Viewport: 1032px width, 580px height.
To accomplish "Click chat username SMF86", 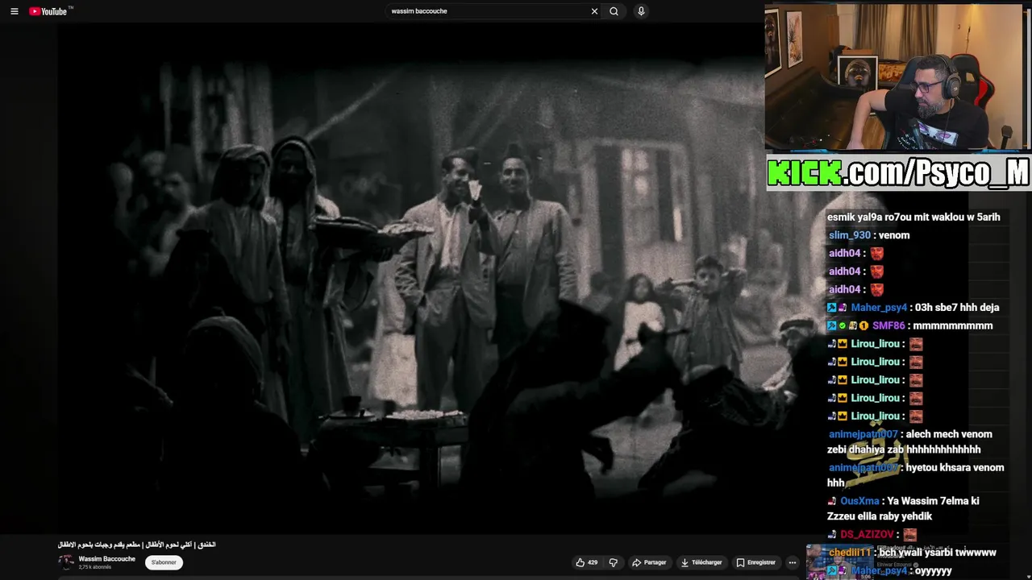I will coord(888,325).
